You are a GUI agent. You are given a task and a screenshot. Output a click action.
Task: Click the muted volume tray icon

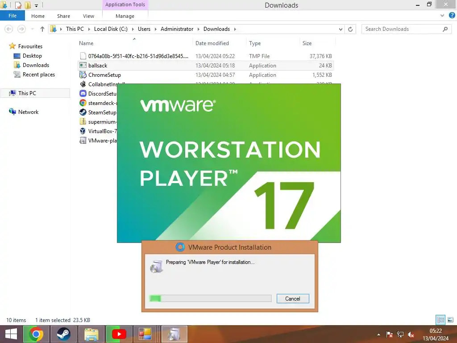[x=411, y=335]
